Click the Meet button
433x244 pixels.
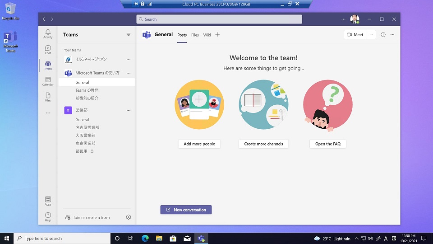coord(355,35)
